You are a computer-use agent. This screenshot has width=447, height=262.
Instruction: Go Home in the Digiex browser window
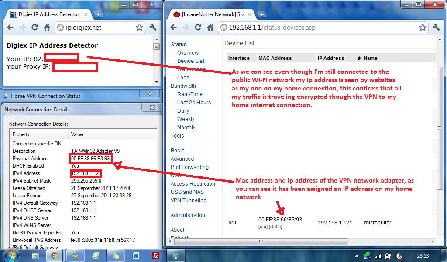tap(47, 28)
